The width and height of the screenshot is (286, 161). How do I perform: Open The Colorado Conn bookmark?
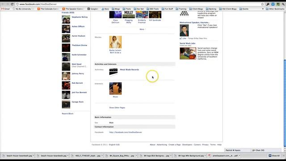tap(48, 9)
